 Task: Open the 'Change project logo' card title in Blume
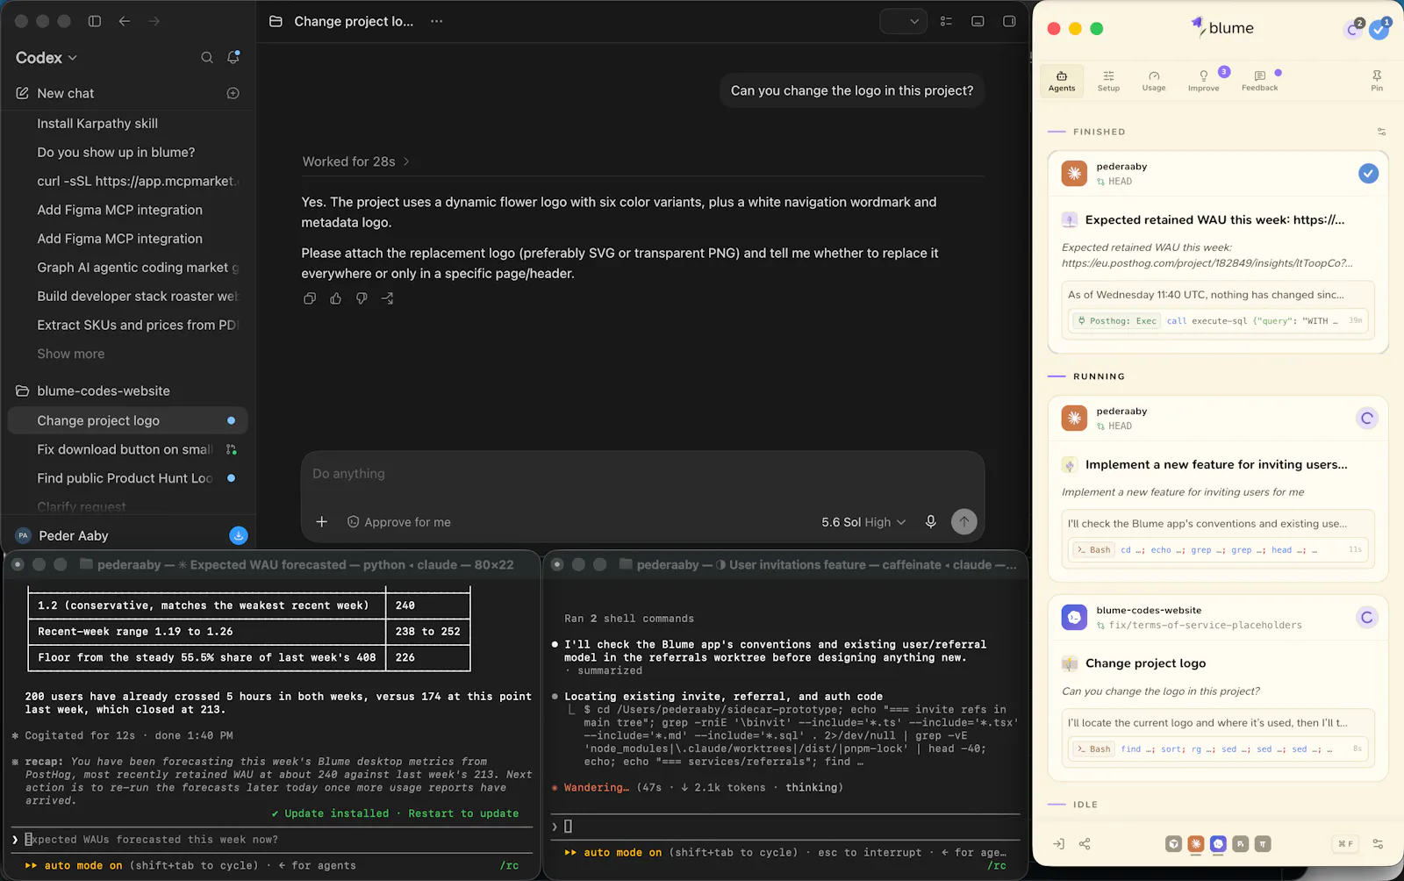(x=1145, y=663)
